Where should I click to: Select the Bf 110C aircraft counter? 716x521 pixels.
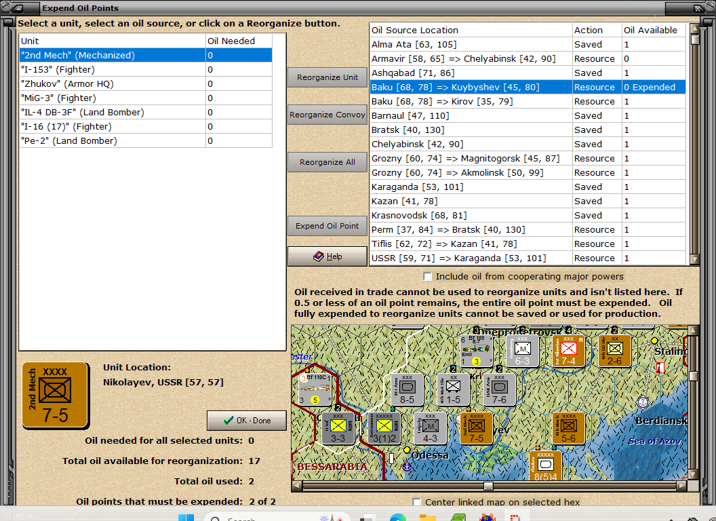tap(315, 389)
